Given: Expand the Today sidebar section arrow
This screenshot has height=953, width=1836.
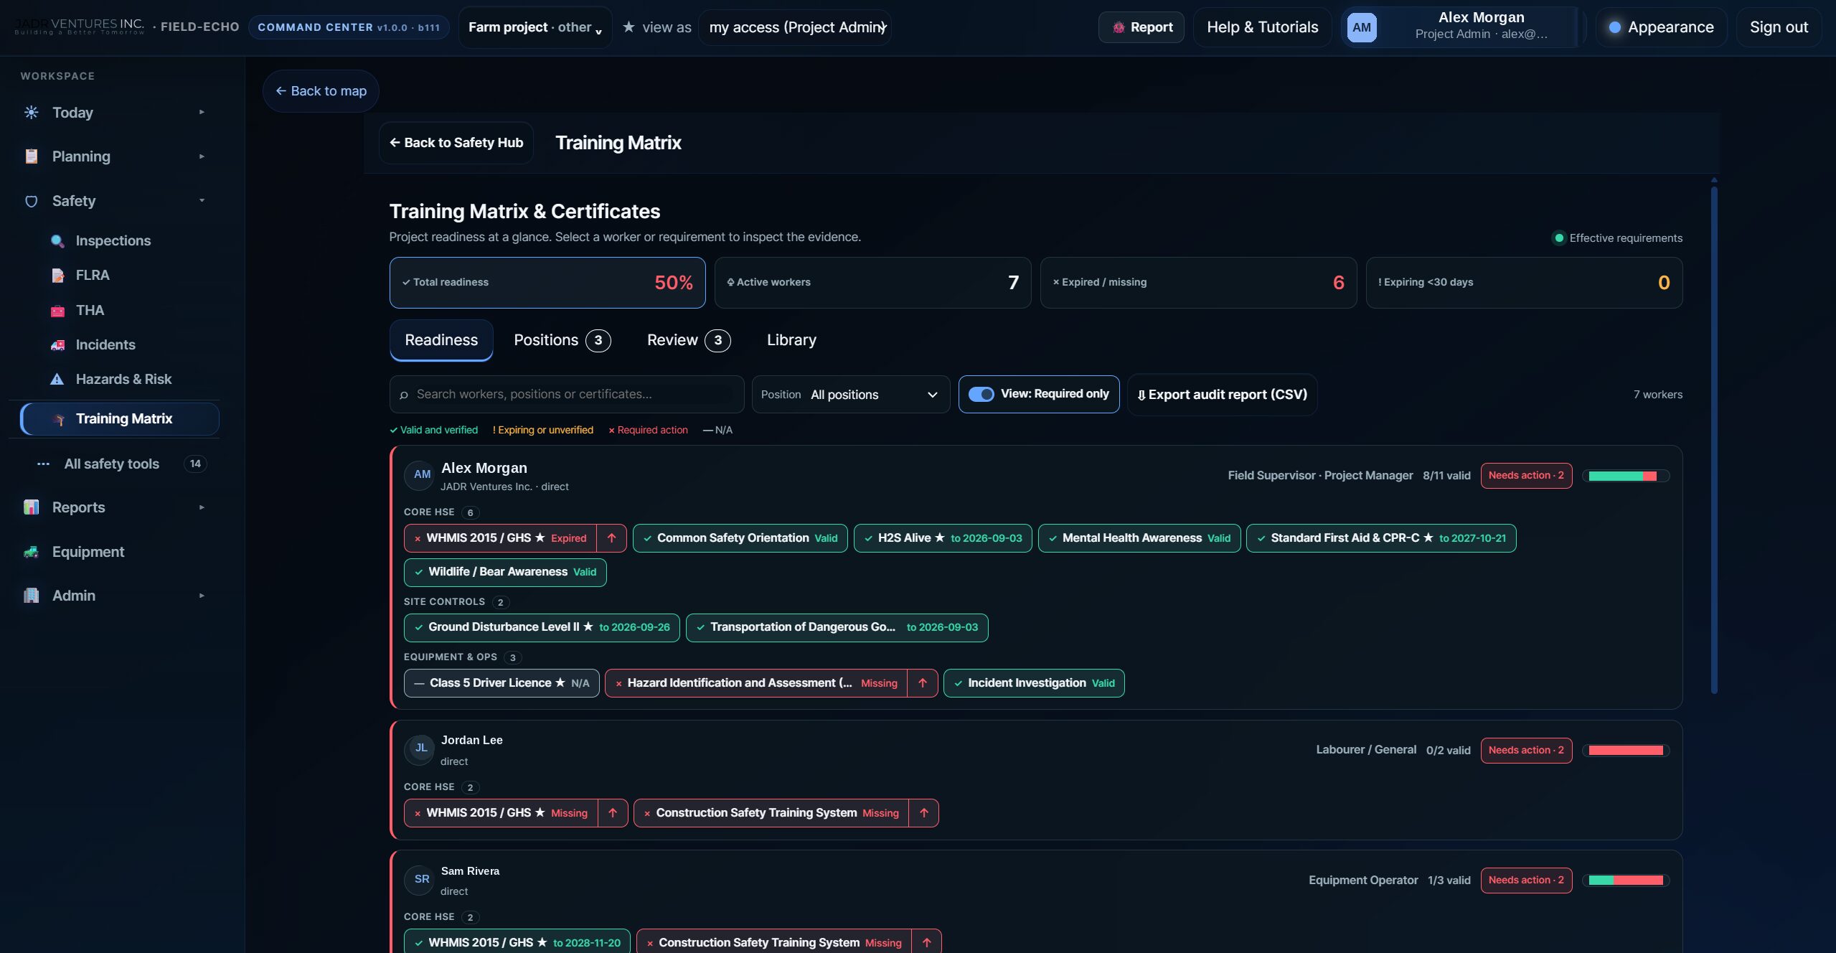Looking at the screenshot, I should [x=202, y=113].
